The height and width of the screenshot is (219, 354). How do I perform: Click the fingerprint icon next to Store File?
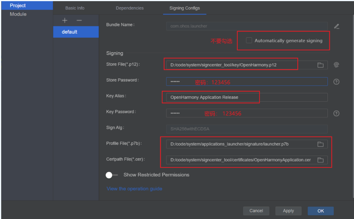(x=336, y=65)
